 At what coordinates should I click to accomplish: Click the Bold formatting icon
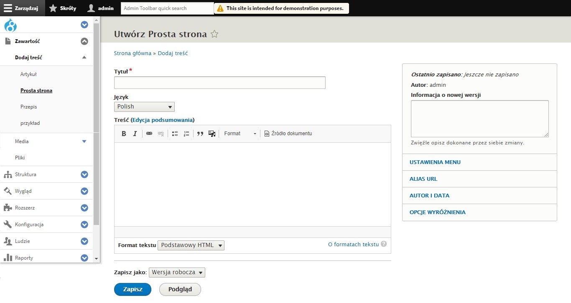coord(124,134)
